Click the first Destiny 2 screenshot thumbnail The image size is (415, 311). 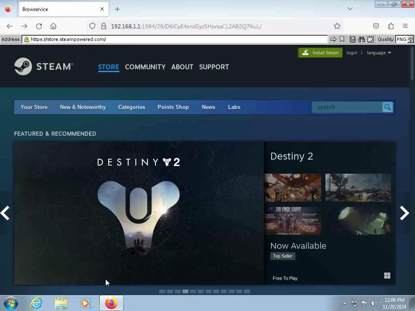click(293, 187)
